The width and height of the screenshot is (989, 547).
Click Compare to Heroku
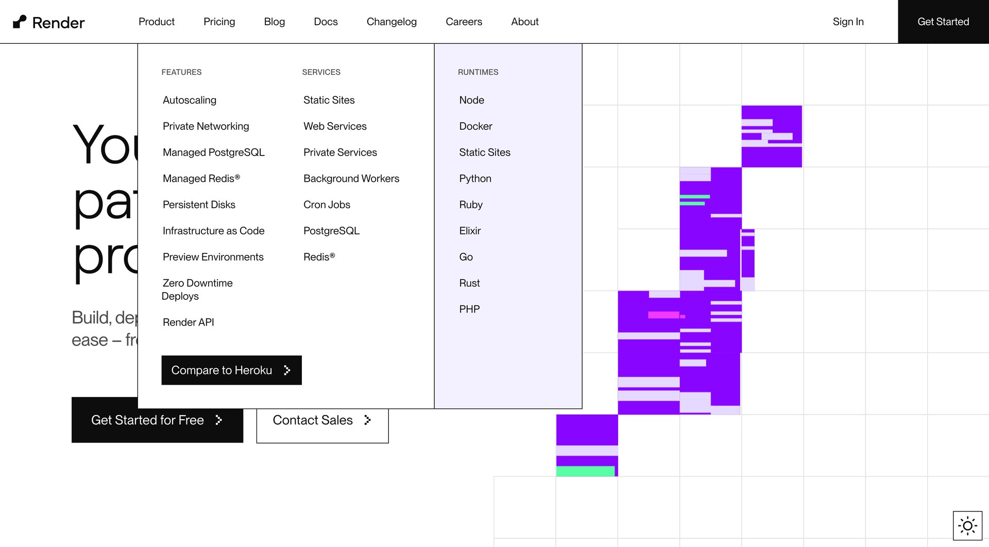[x=221, y=370]
